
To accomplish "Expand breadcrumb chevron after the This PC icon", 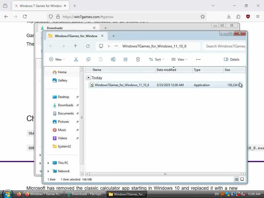I will 109,46.
